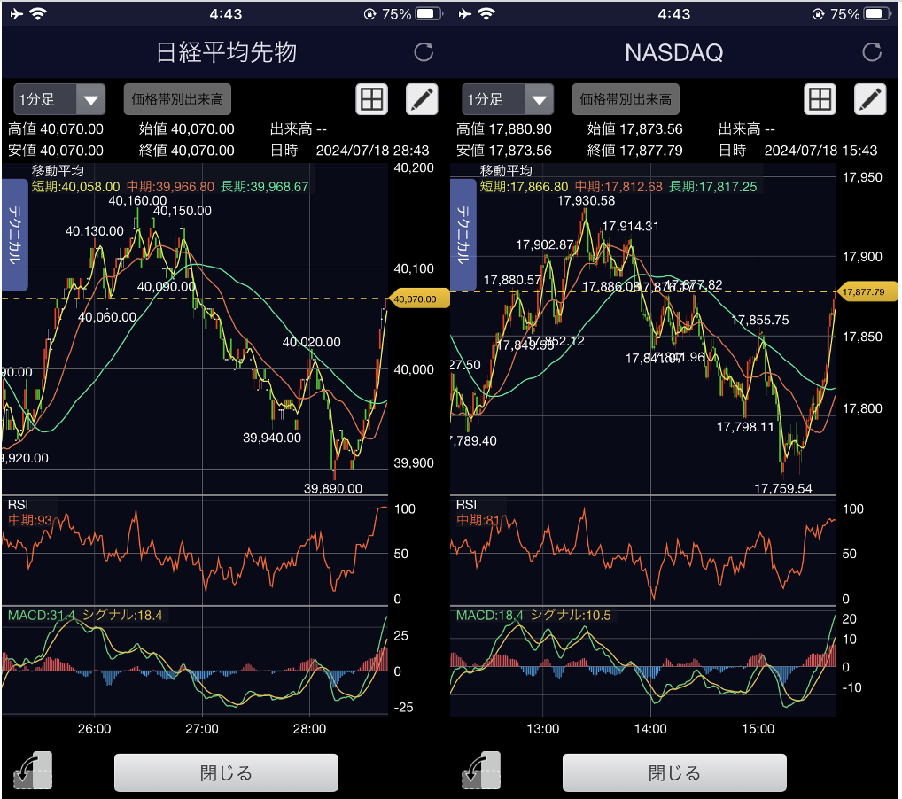The image size is (902, 799).
Task: Tap 40,160.00 high price label
Action: pos(137,200)
